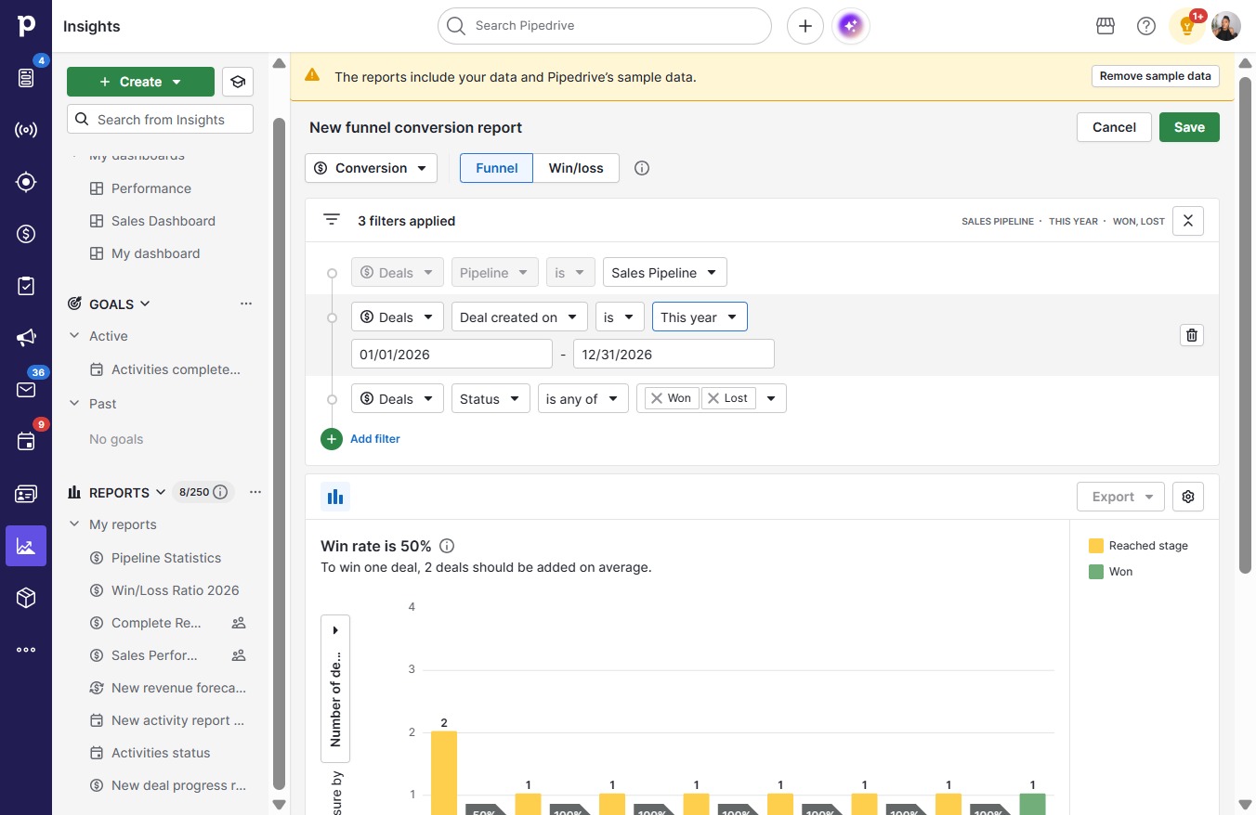Click the reports count info icon
This screenshot has height=815, width=1256.
[x=220, y=492]
